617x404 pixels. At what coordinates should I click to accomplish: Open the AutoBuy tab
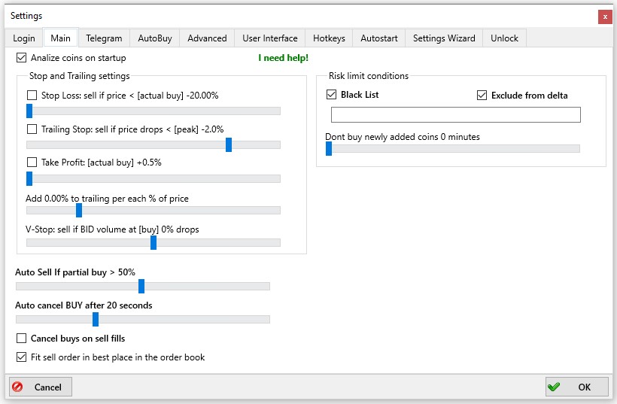coord(154,38)
